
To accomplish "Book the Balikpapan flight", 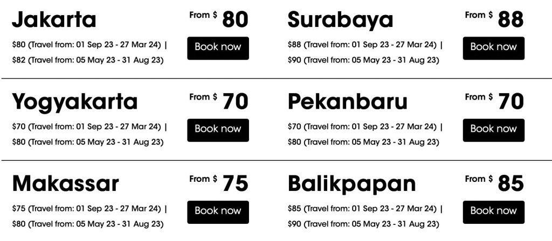I will (x=493, y=211).
